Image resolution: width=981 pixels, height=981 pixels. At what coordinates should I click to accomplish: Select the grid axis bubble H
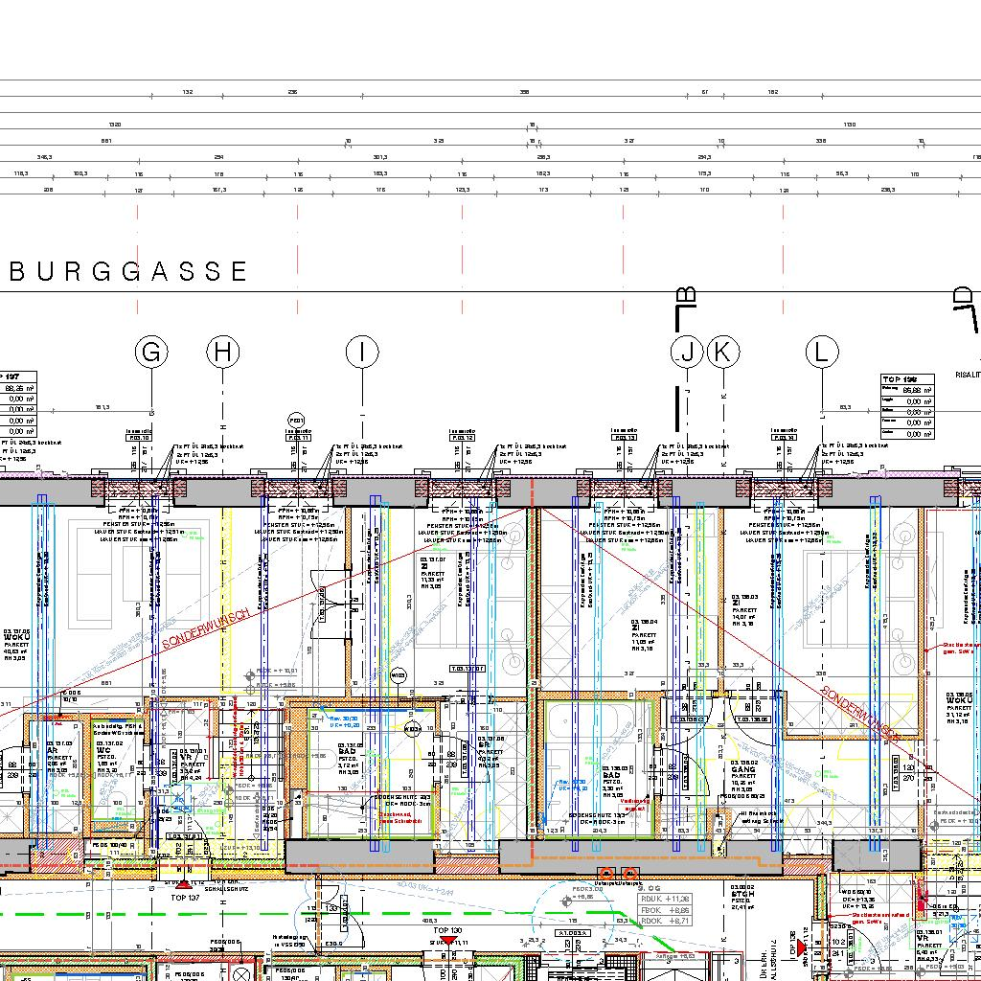pos(223,353)
